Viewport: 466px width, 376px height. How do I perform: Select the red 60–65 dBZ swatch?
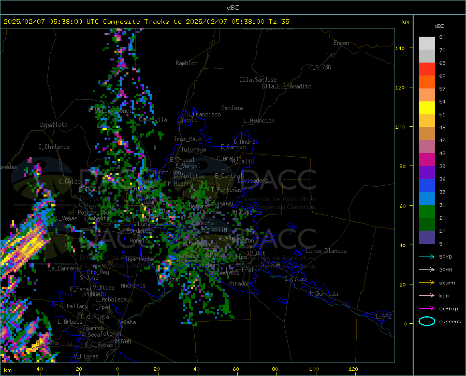[x=427, y=69]
